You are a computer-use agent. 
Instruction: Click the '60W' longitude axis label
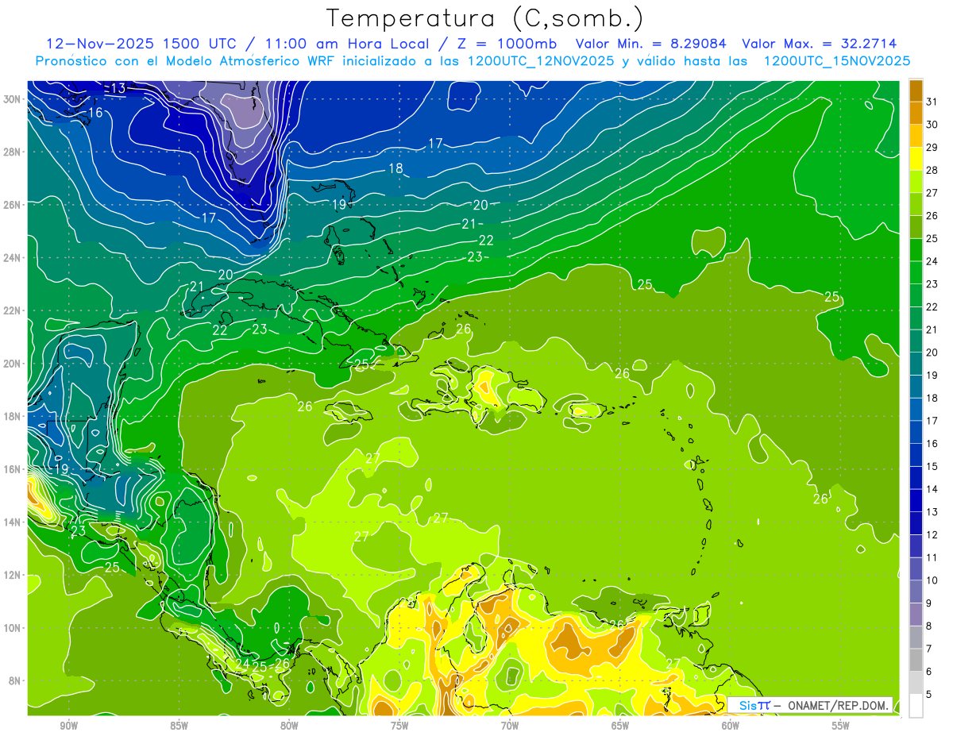[x=731, y=726]
